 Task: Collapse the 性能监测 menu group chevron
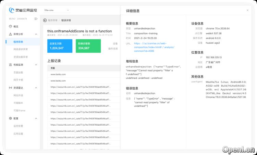point(36,65)
